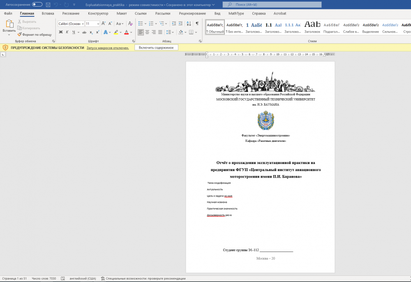Click the sort A-Z icon
This screenshot has width=411, height=282.
point(189,23)
